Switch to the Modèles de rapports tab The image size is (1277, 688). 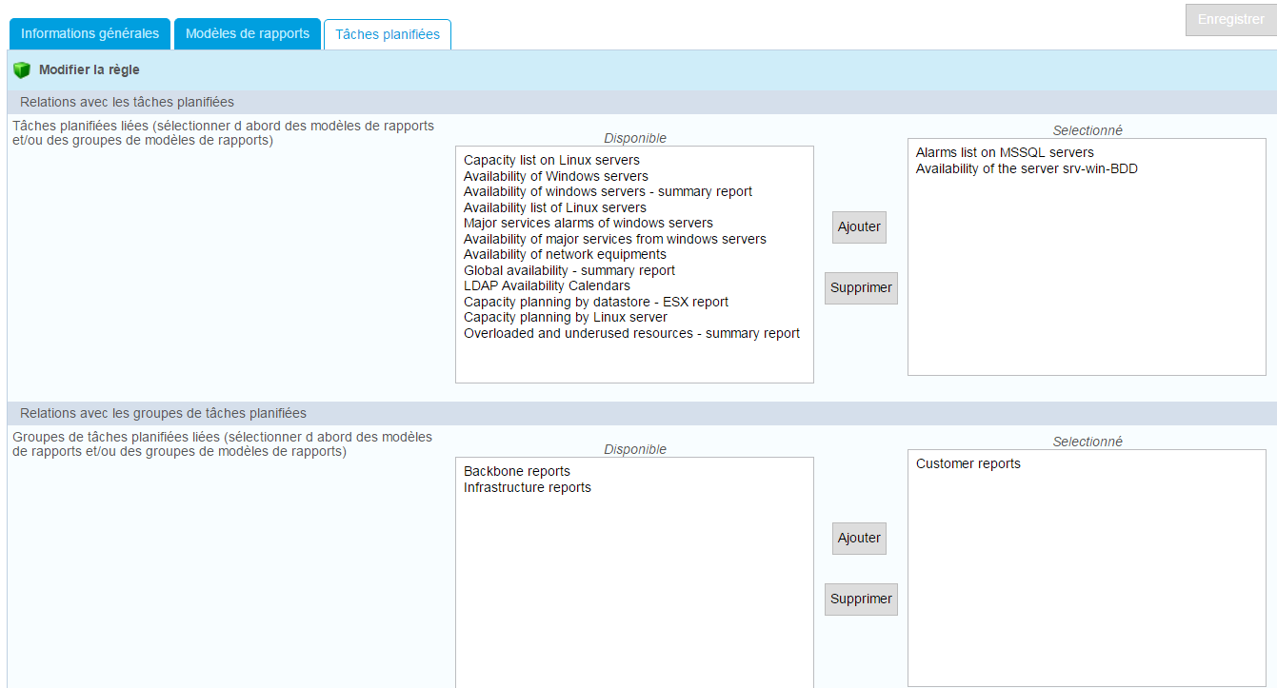248,33
